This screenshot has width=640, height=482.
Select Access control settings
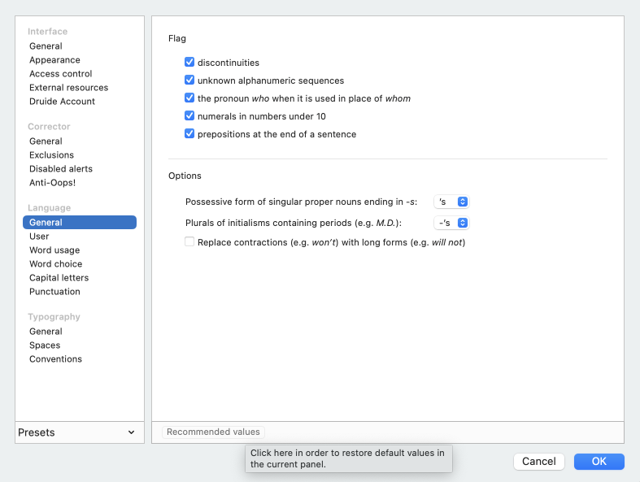coord(60,74)
